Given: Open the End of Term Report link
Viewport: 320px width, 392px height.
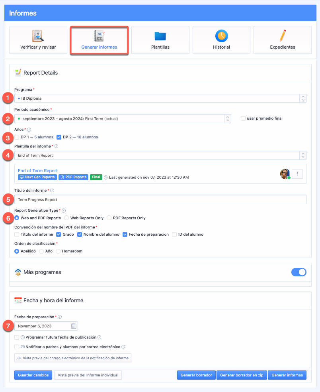Looking at the screenshot, I should tap(38, 171).
